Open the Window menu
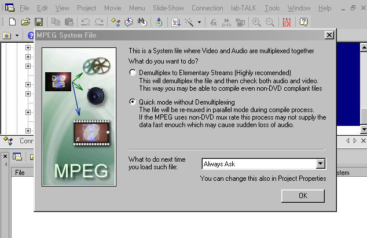Image resolution: width=367 pixels, height=238 pixels. [299, 8]
